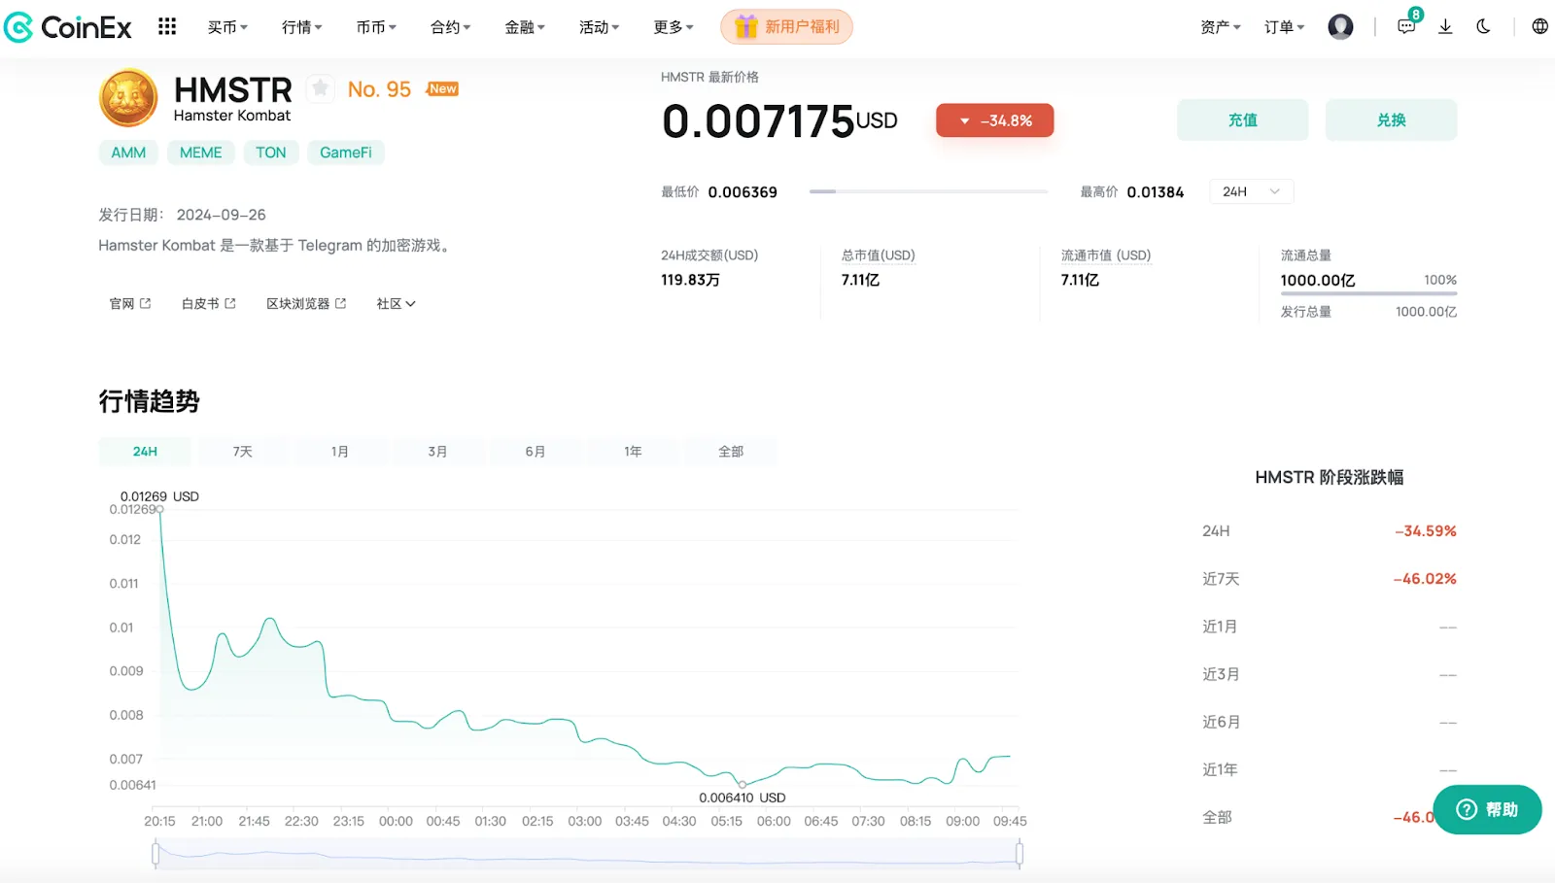Click left handle of chart range slider
The height and width of the screenshot is (883, 1555).
pos(155,854)
